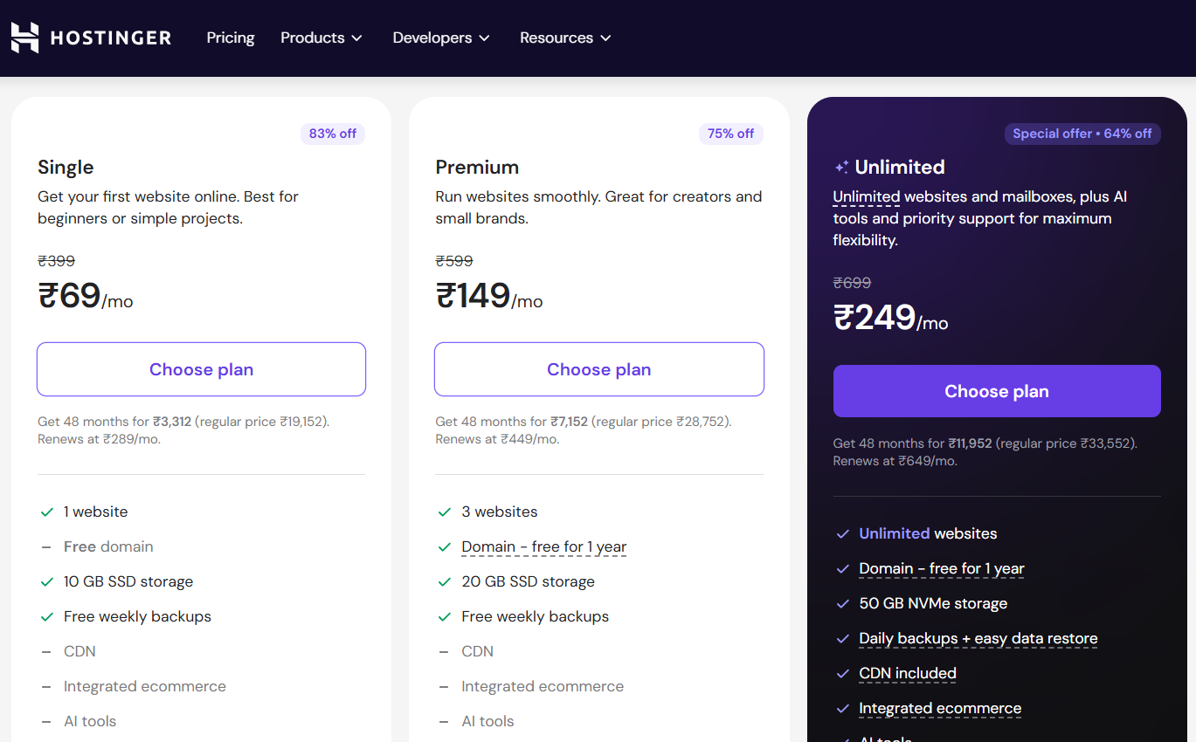The image size is (1196, 742).
Task: Click the checkmark next to 3 websites
Action: [445, 512]
